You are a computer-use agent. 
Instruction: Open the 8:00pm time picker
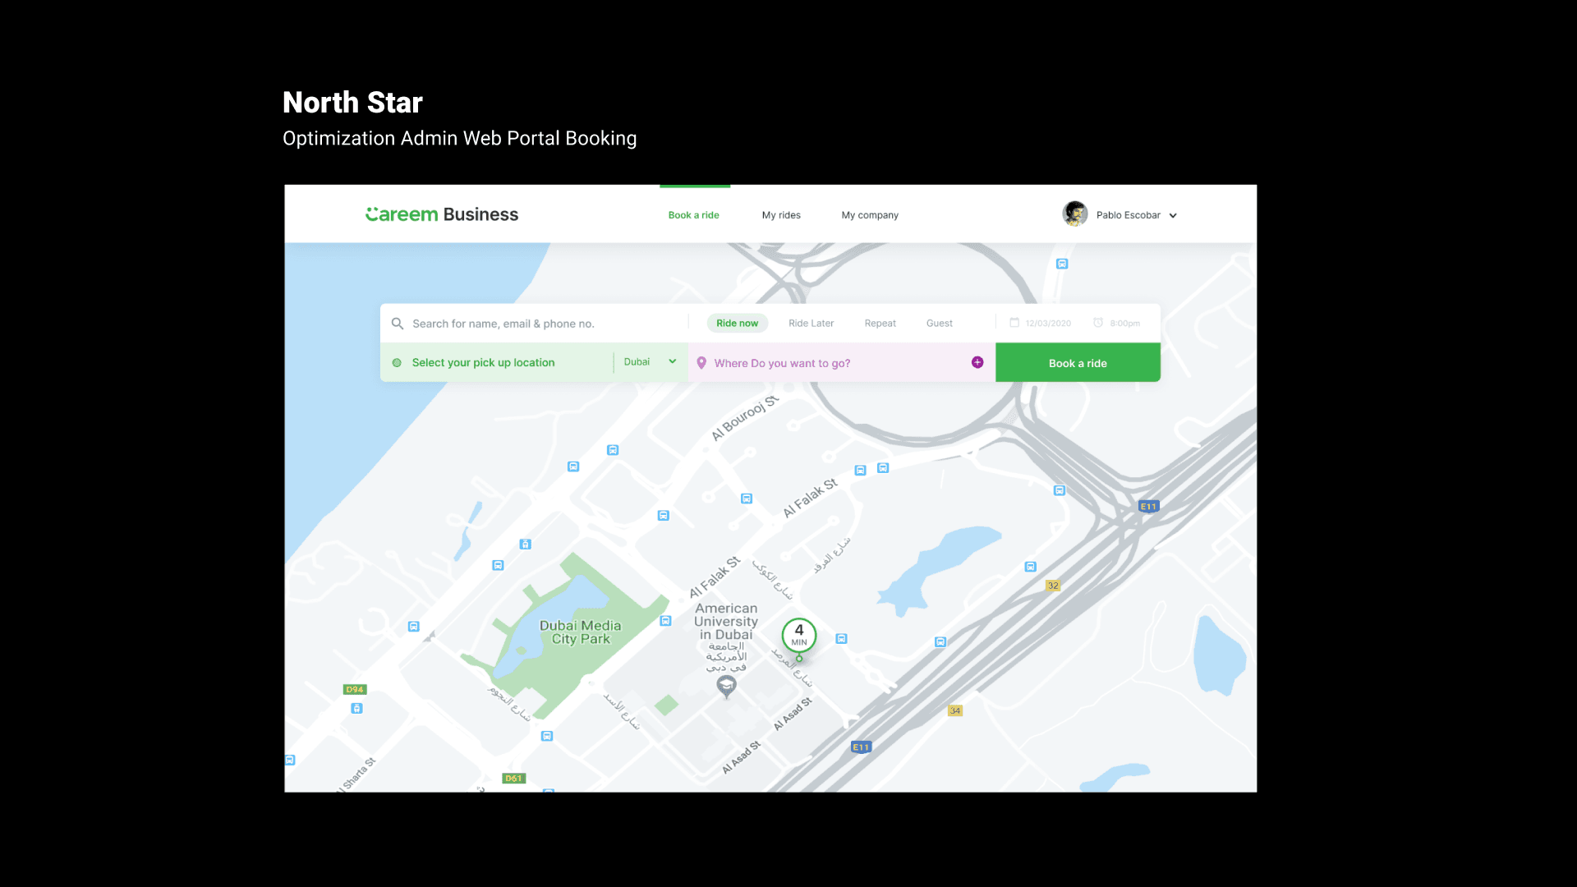tap(1125, 324)
